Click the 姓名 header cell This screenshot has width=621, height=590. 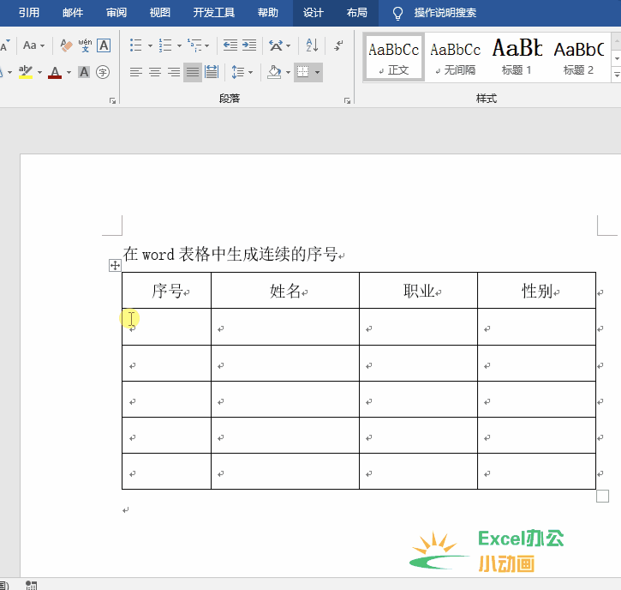(285, 291)
